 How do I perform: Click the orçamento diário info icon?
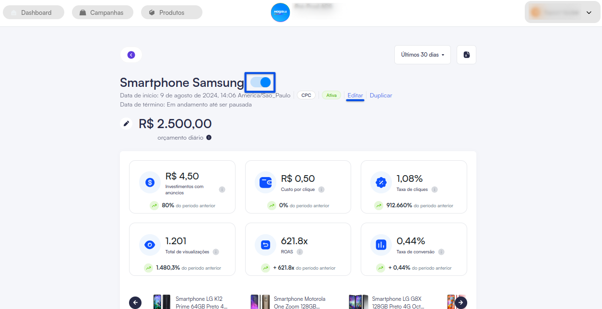[209, 138]
